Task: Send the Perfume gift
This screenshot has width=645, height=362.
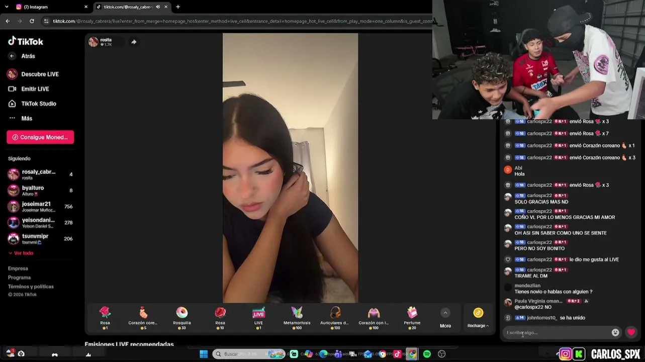Action: tap(412, 318)
